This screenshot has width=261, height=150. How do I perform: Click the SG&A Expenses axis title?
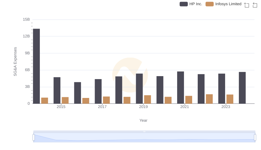(15, 61)
